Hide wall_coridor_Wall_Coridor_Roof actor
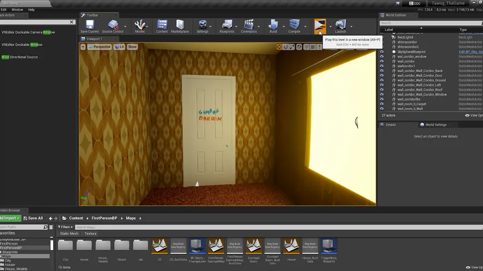This screenshot has width=483, height=271. click(382, 90)
